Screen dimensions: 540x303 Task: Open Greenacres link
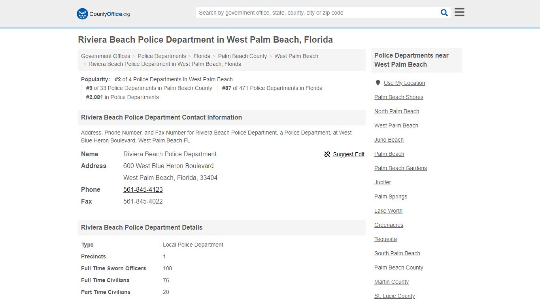pyautogui.click(x=389, y=225)
